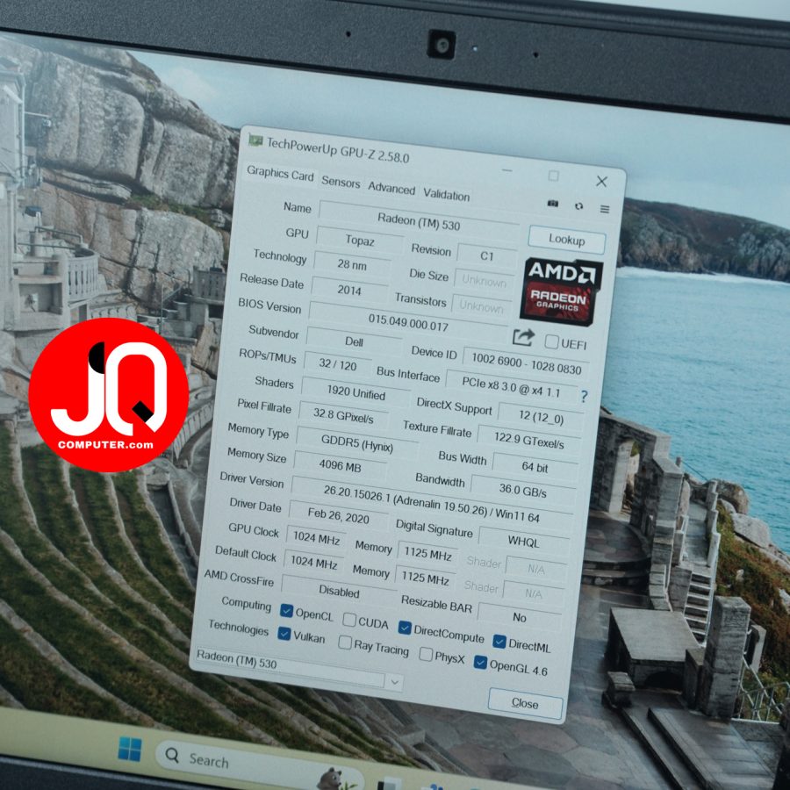Expand the Radeon (TM) 530 GPU selector dropdown

click(394, 682)
